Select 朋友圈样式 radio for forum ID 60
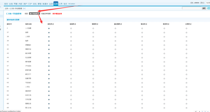The image size is (210, 112). tap(115, 79)
